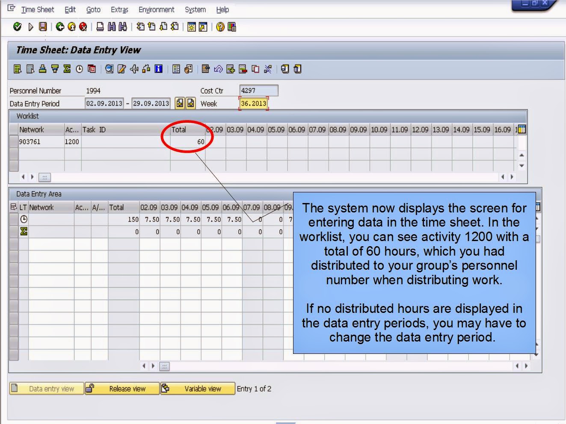The width and height of the screenshot is (566, 424).
Task: Click the Network cell 903761
Action: point(41,141)
